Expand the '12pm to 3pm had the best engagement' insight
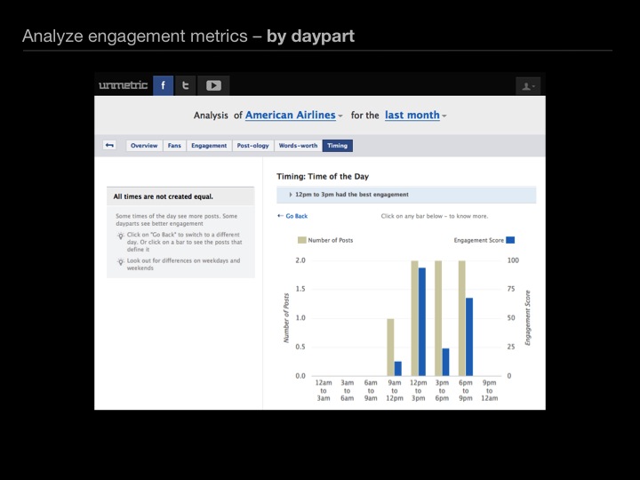640x480 pixels. [x=406, y=195]
